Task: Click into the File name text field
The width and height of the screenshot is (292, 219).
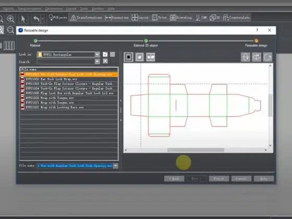Action: 75,166
